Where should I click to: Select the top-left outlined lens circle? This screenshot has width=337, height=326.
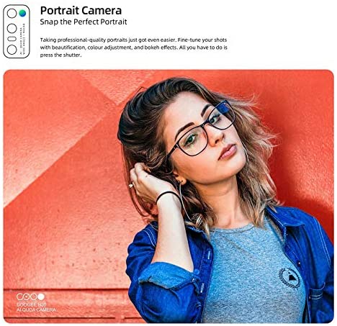[12, 14]
